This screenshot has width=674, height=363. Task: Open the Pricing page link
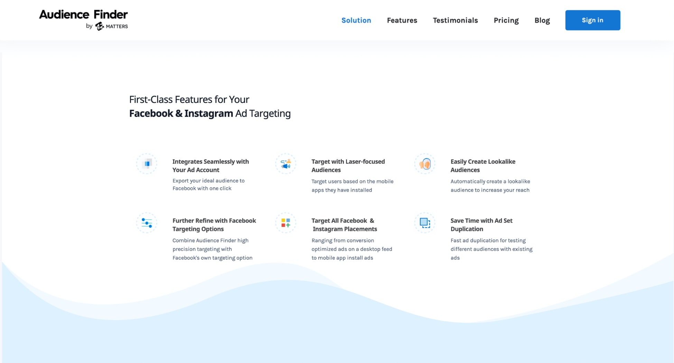pyautogui.click(x=506, y=20)
